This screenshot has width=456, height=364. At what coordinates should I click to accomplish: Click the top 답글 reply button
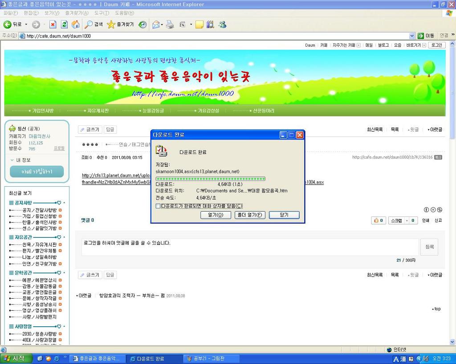click(x=110, y=129)
